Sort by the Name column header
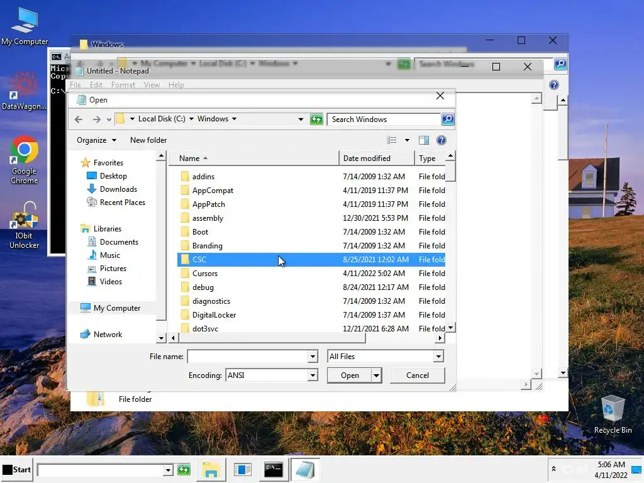 tap(254, 158)
